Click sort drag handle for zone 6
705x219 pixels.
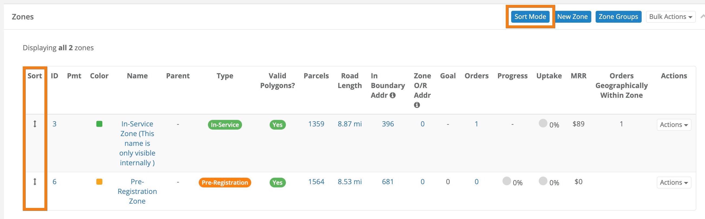pos(35,181)
